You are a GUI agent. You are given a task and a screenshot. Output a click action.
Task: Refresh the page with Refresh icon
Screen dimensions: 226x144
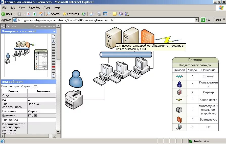[35, 14]
